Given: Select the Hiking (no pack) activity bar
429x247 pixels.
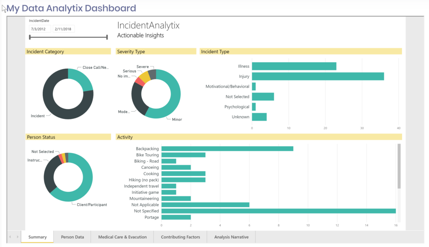Looking at the screenshot, I should (x=183, y=180).
